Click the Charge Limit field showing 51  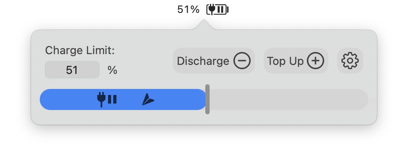click(x=72, y=70)
